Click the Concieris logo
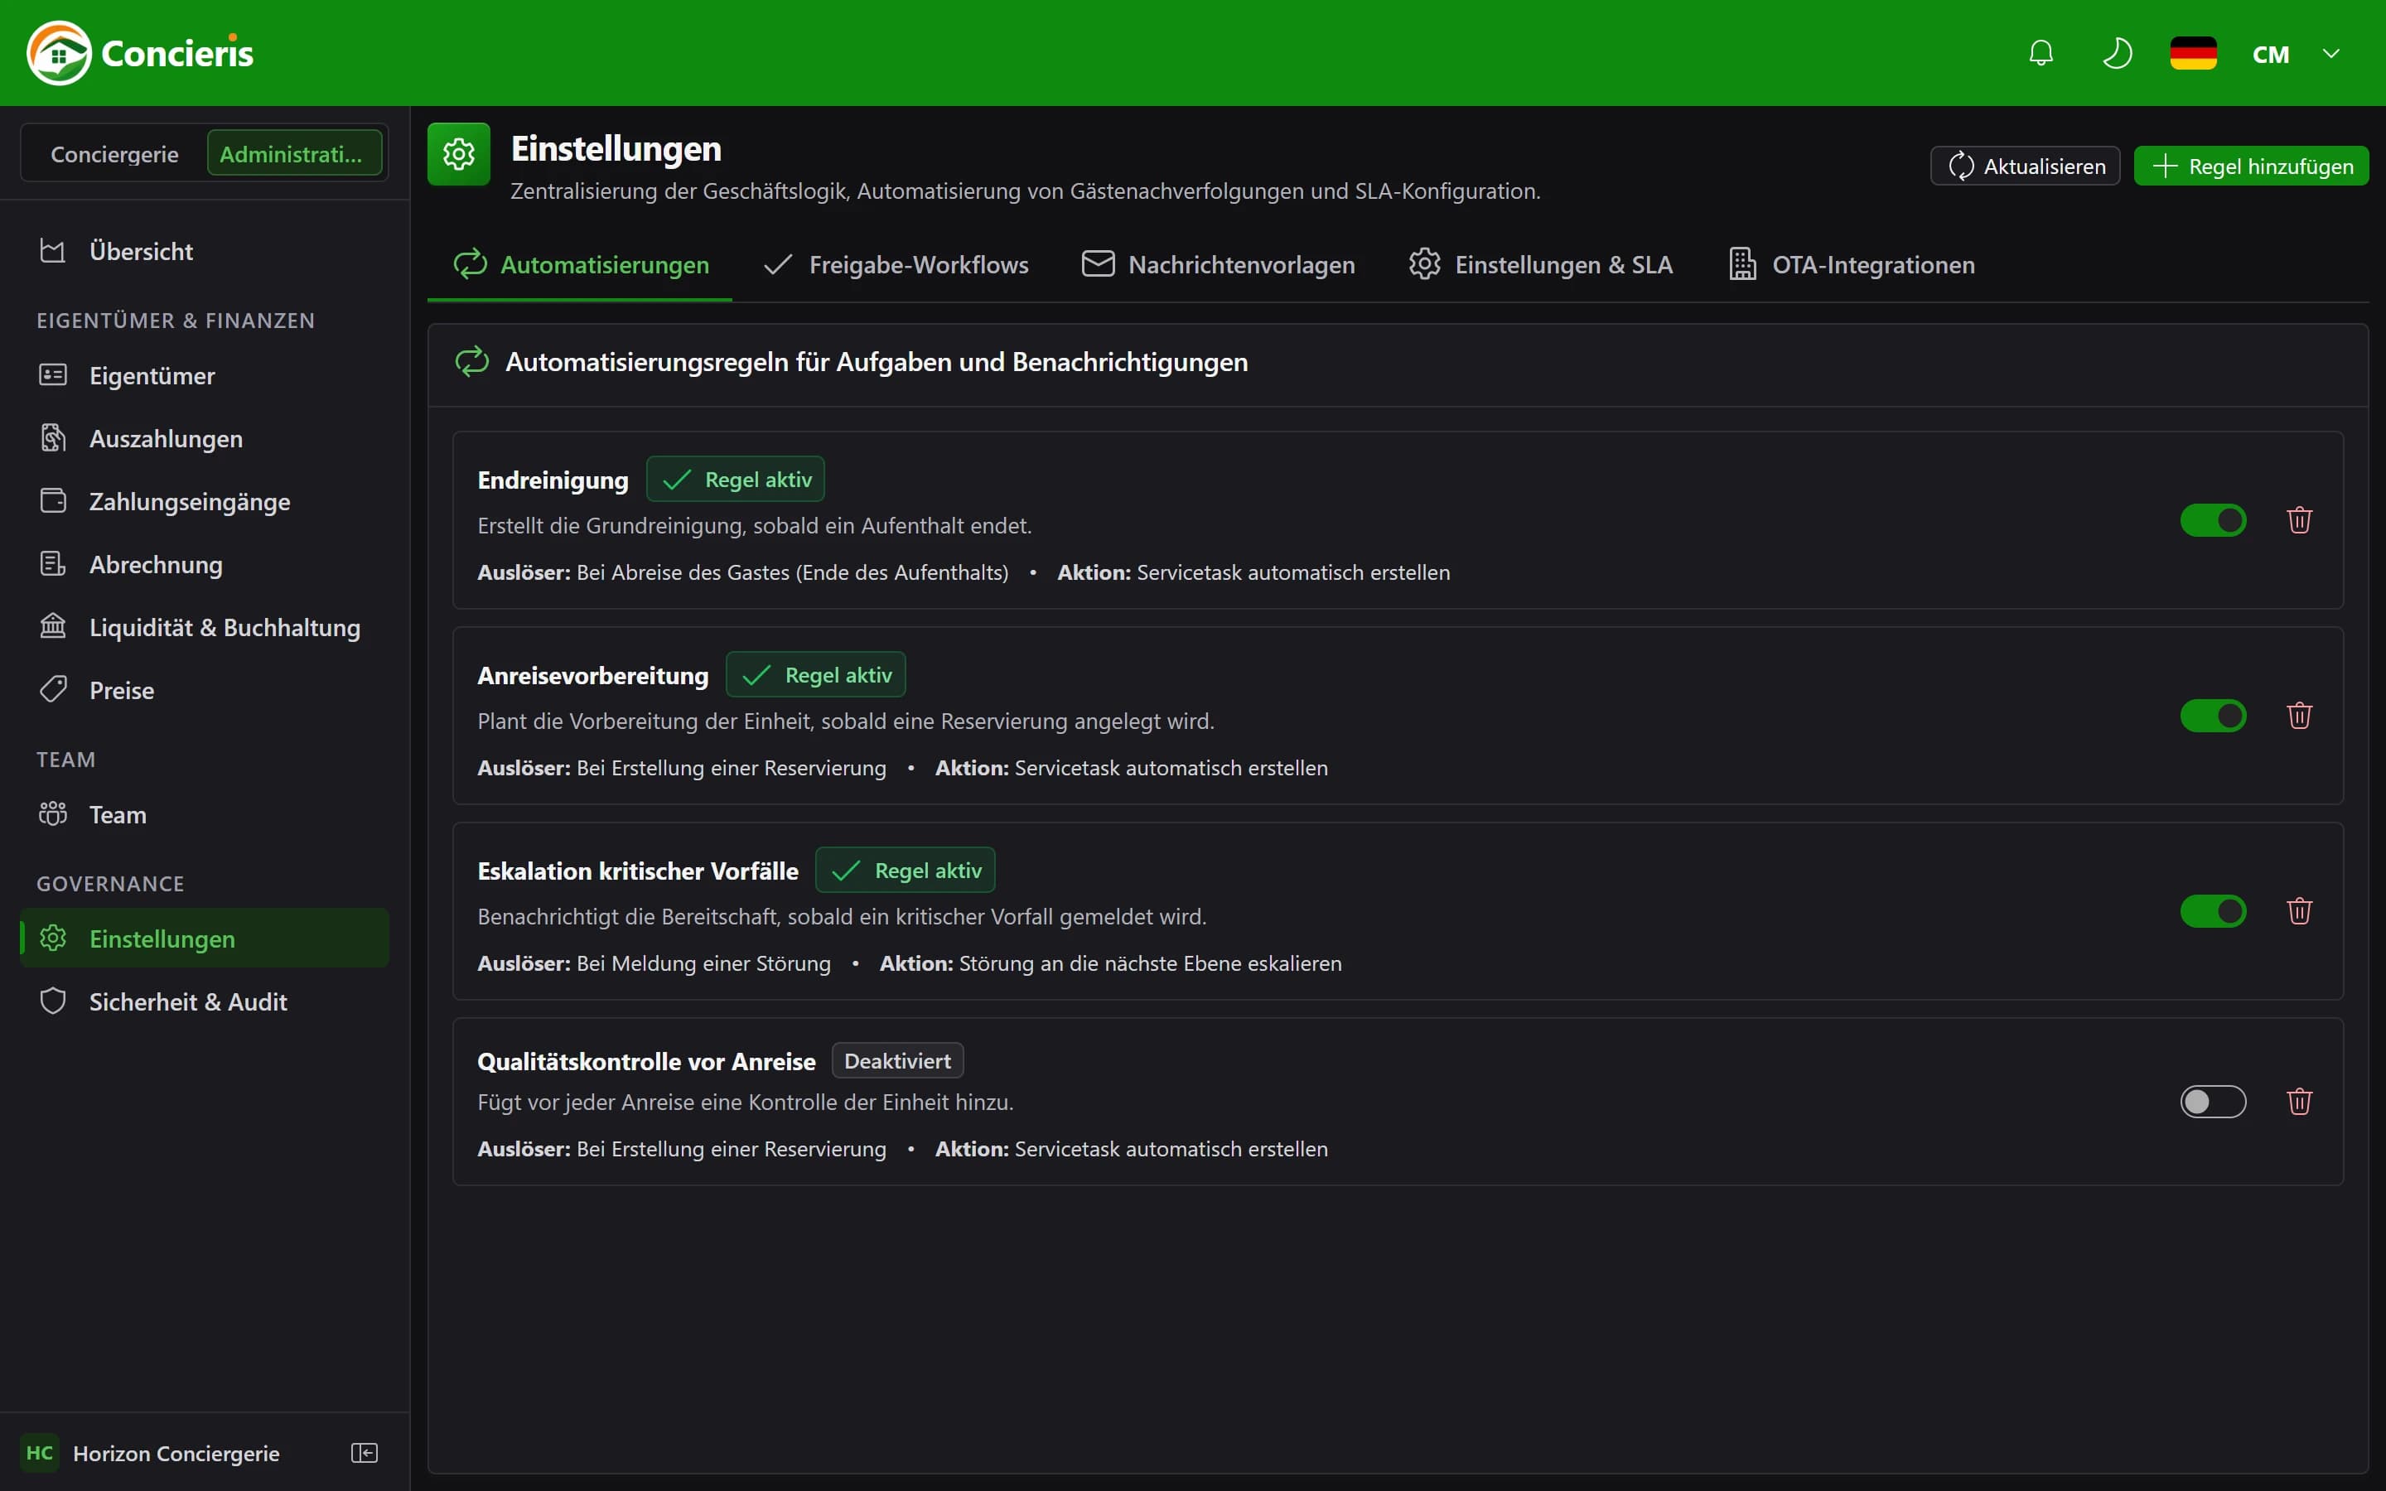 [140, 53]
